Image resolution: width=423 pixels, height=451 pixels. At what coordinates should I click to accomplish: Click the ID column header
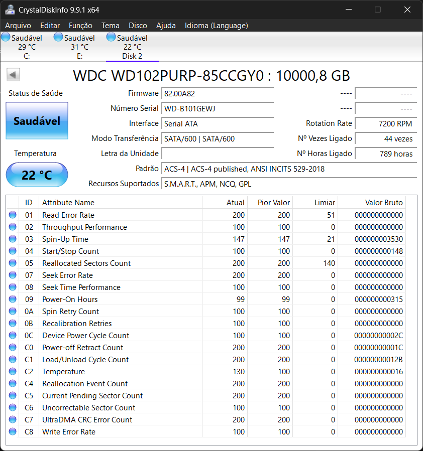[29, 202]
